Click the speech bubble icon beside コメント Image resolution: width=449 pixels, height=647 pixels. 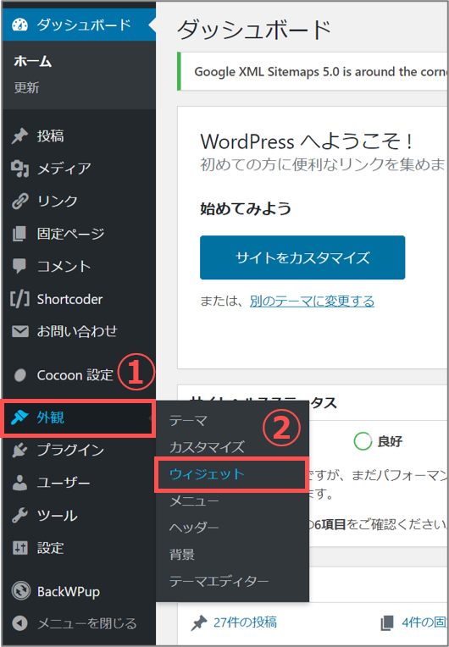(x=19, y=266)
